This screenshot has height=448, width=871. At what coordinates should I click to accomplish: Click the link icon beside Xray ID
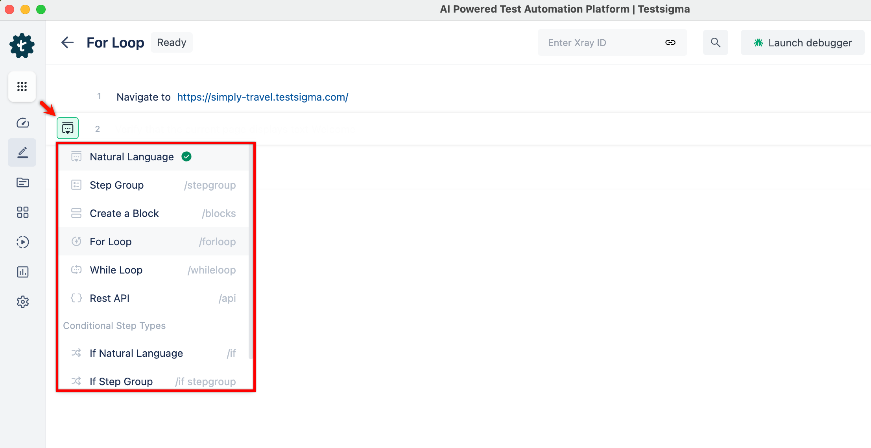tap(670, 42)
